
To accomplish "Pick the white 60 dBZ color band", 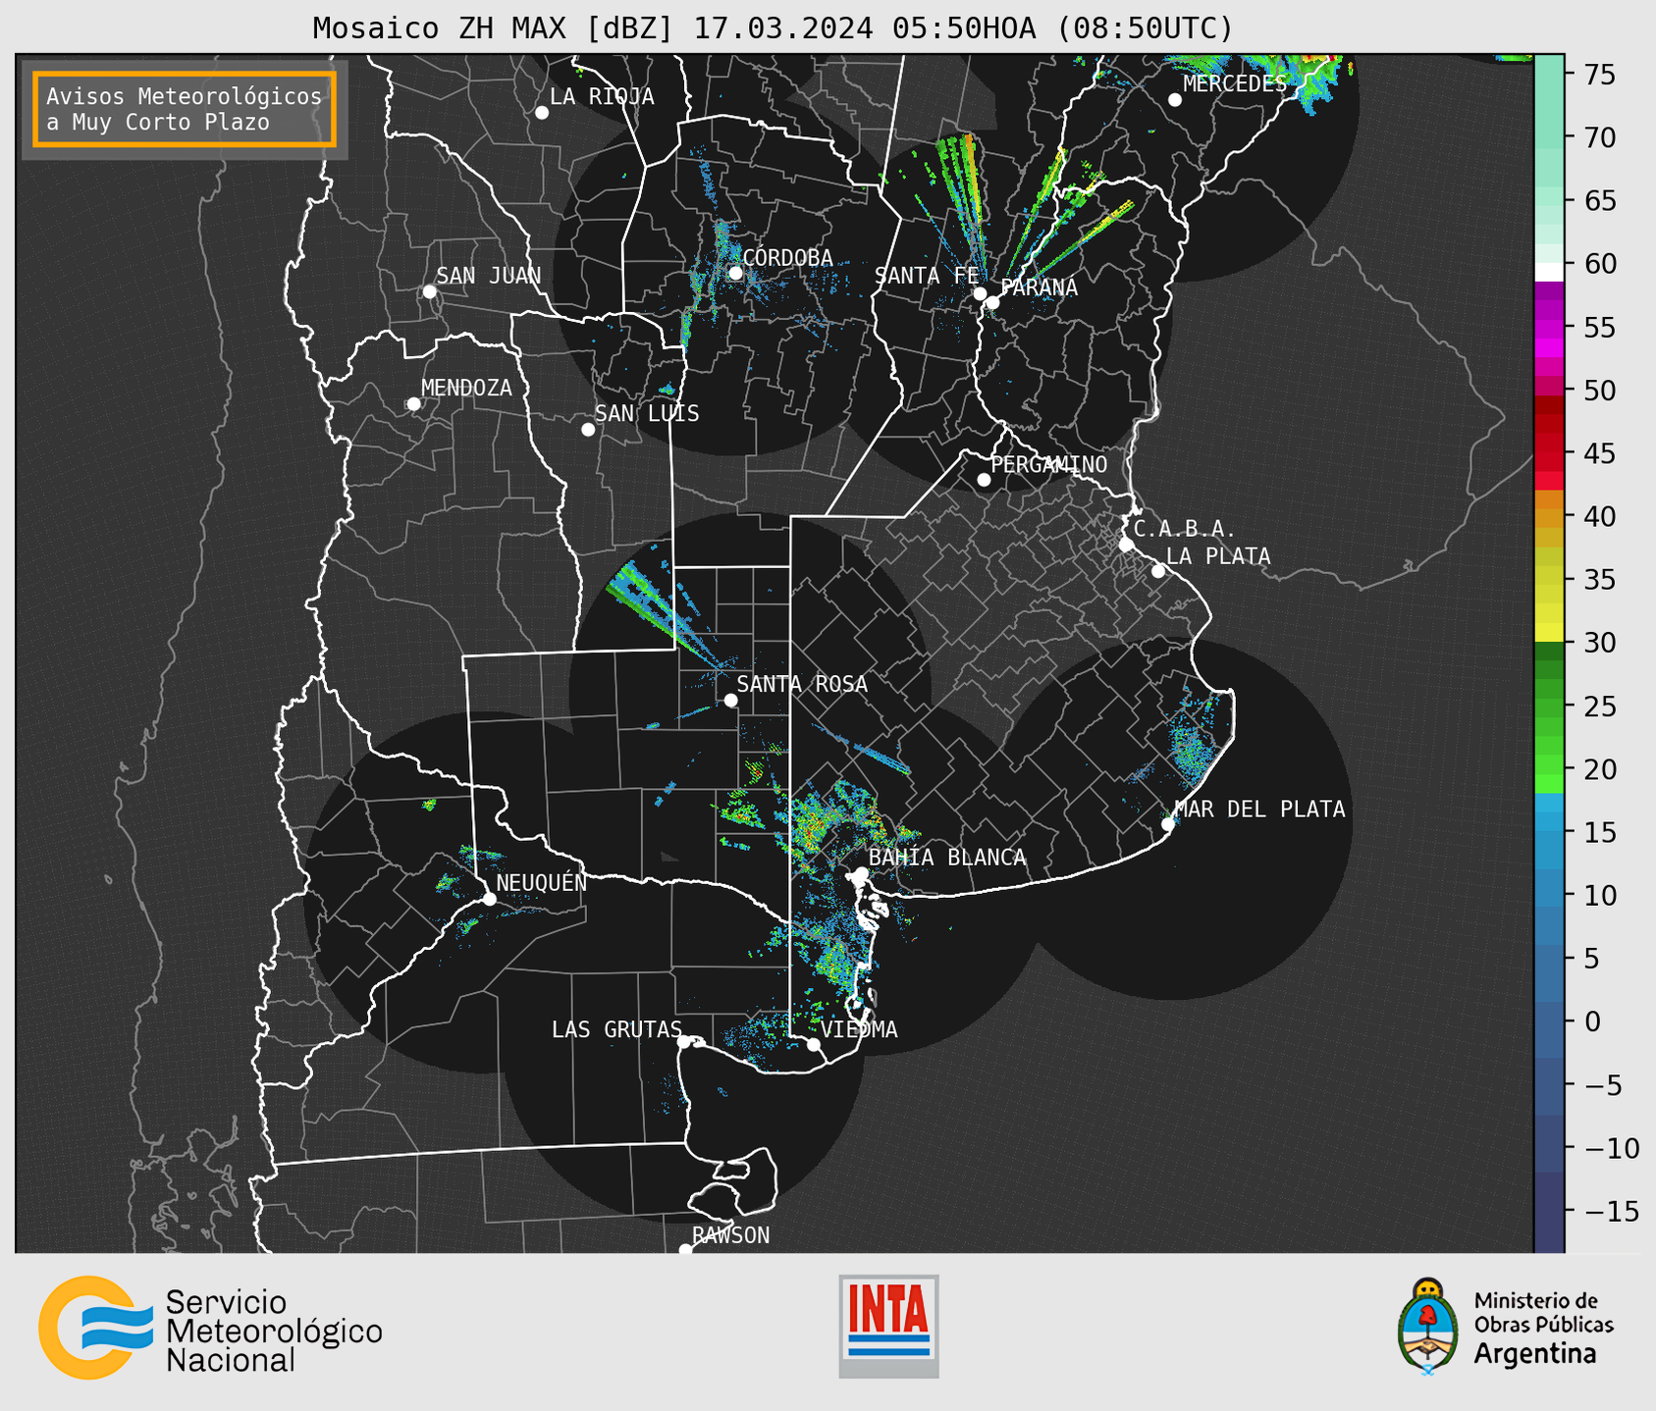I will pos(1549,272).
